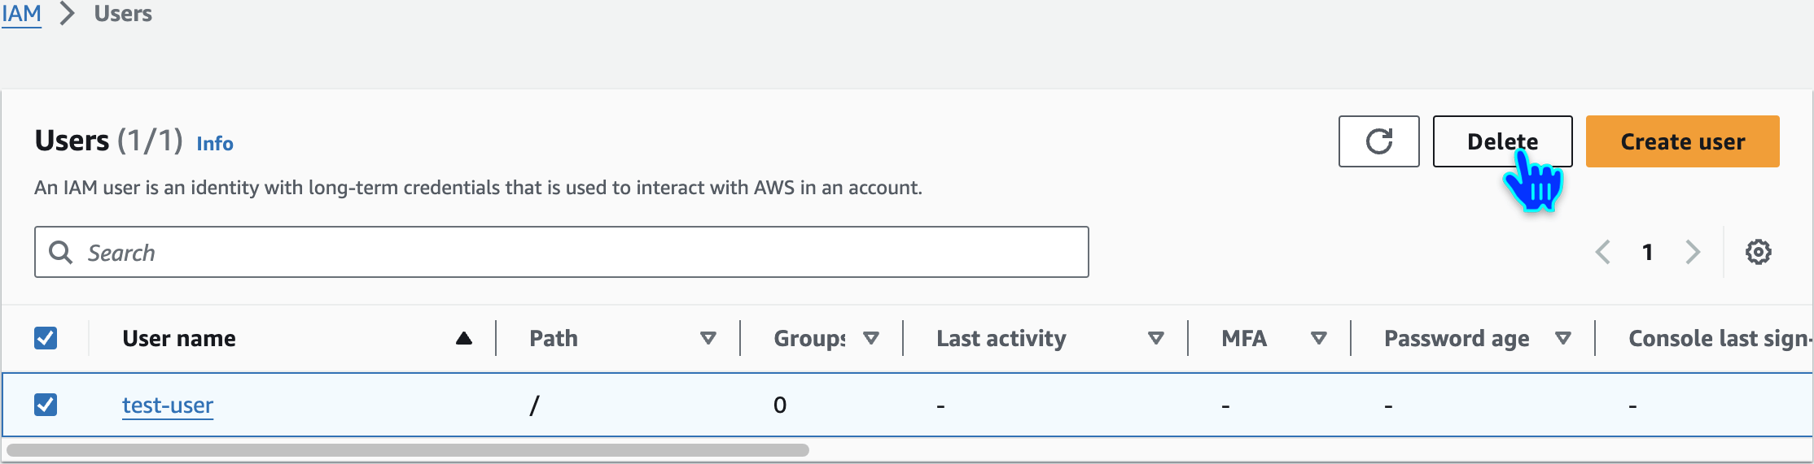Click the refresh users icon button
The width and height of the screenshot is (1814, 464).
(1378, 141)
